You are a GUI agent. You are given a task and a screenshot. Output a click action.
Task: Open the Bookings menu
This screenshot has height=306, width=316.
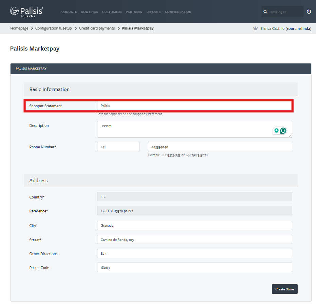[90, 12]
